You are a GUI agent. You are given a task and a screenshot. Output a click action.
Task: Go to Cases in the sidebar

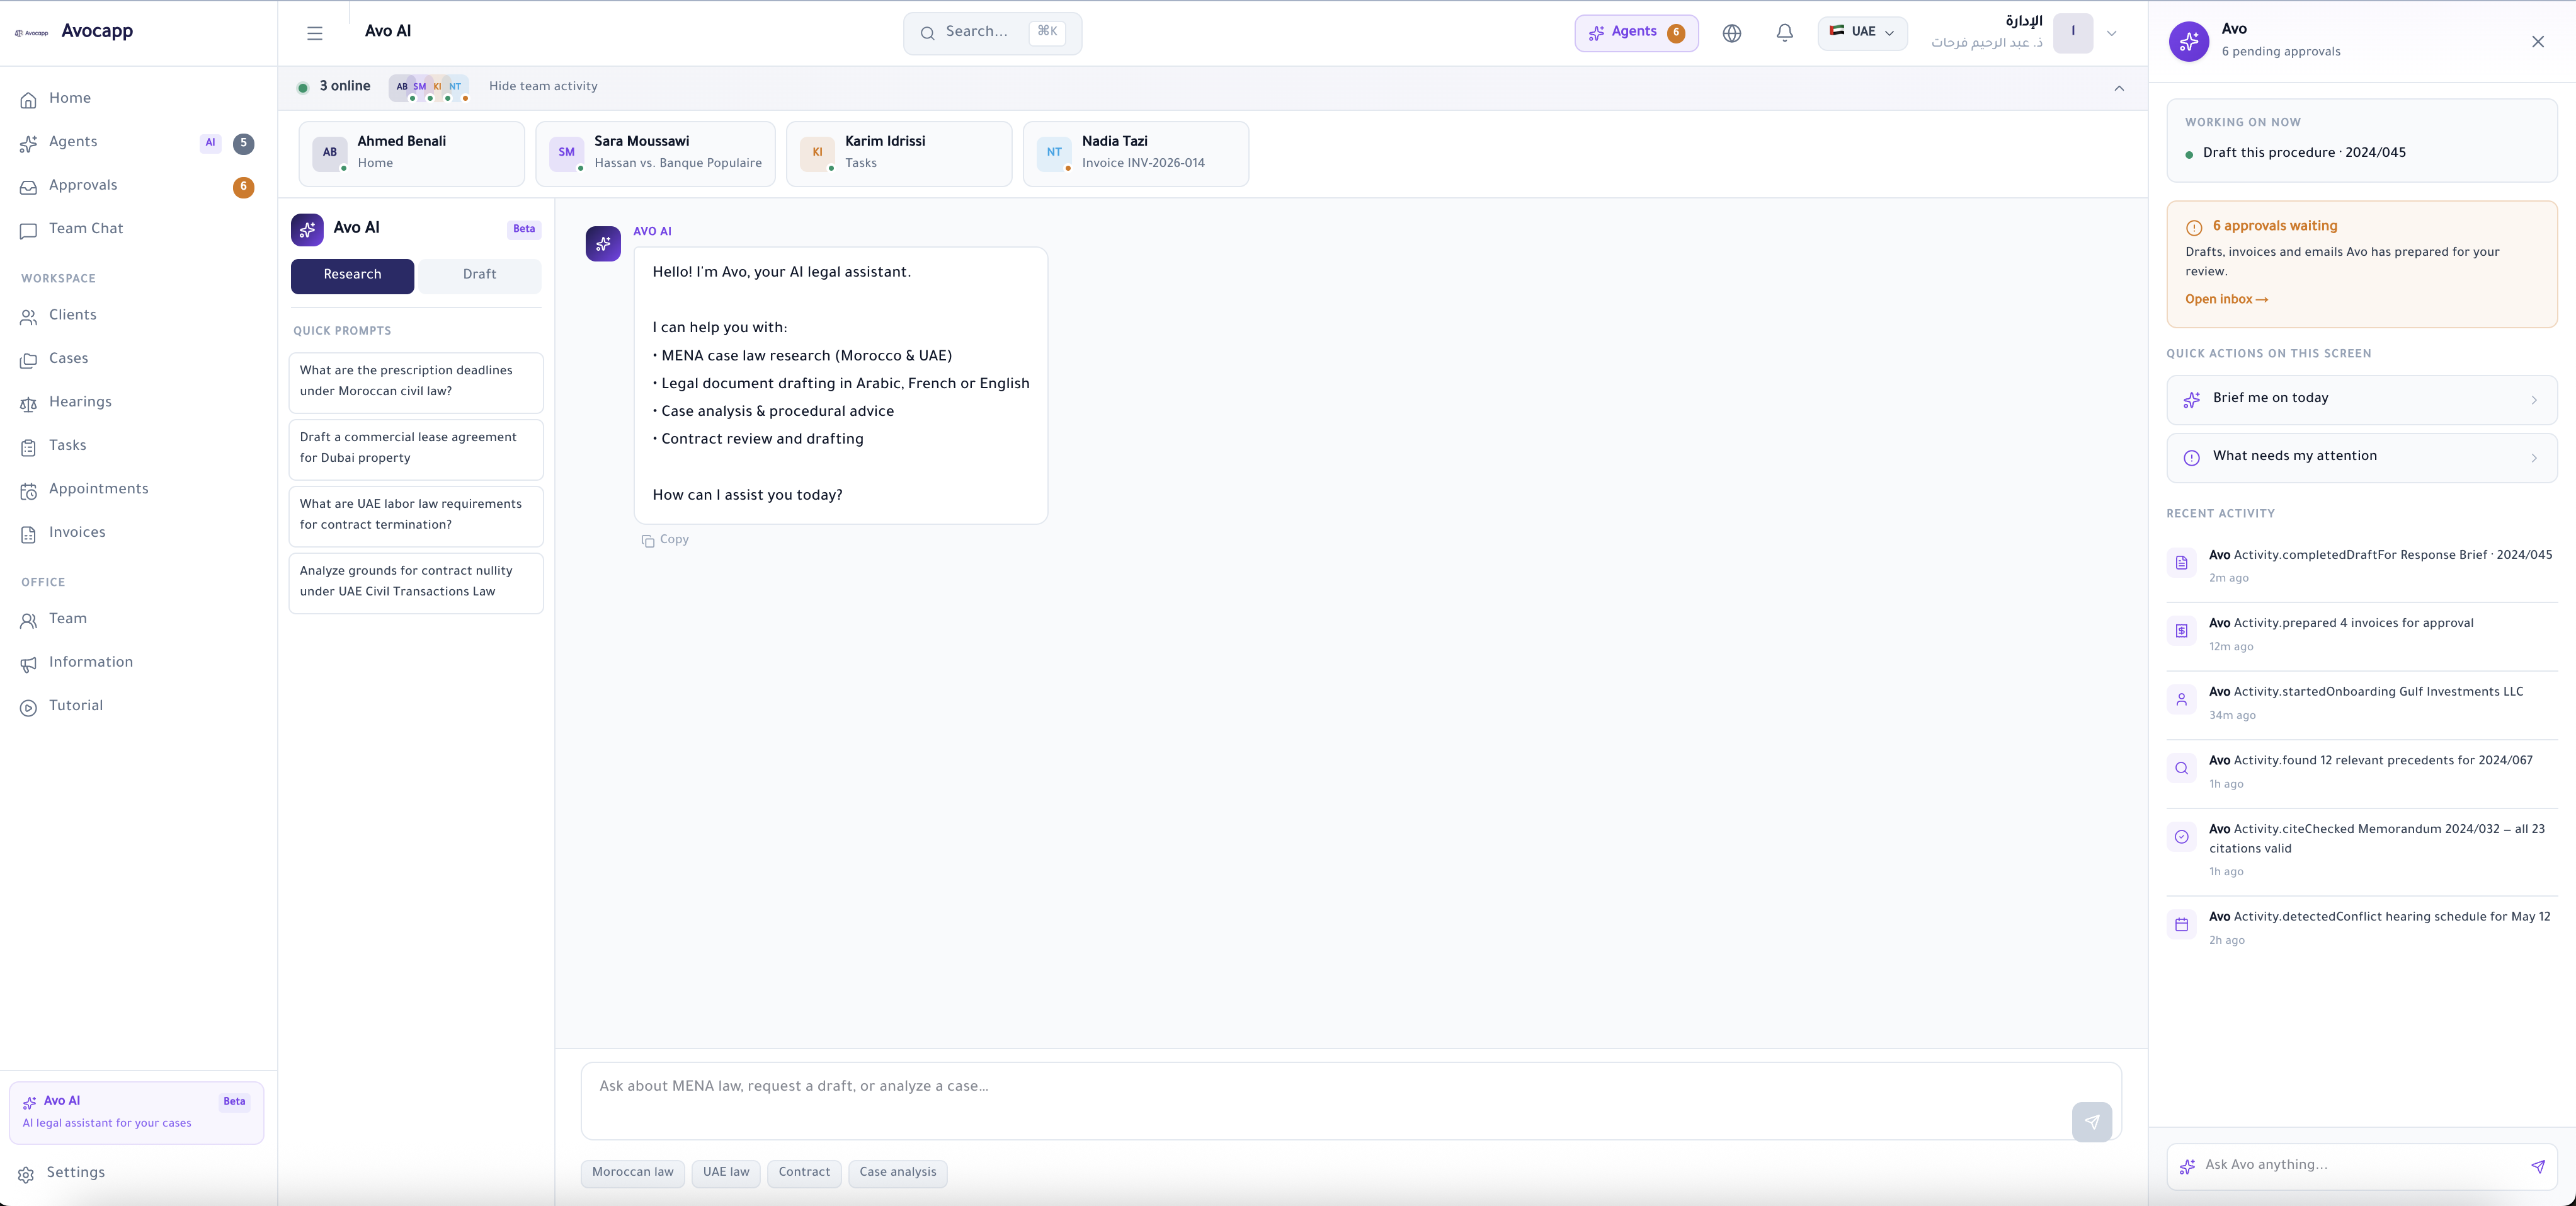point(137,359)
